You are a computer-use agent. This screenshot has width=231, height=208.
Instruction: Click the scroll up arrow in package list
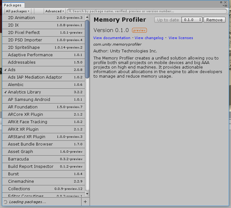coord(87,17)
